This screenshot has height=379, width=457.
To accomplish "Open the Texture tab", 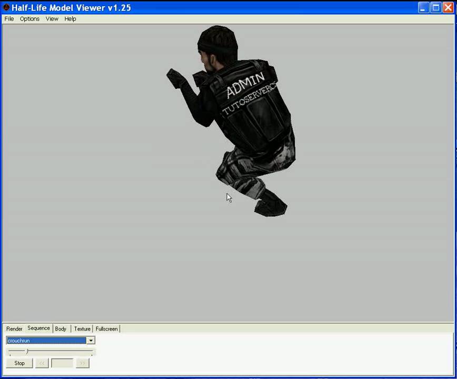I will pyautogui.click(x=82, y=328).
